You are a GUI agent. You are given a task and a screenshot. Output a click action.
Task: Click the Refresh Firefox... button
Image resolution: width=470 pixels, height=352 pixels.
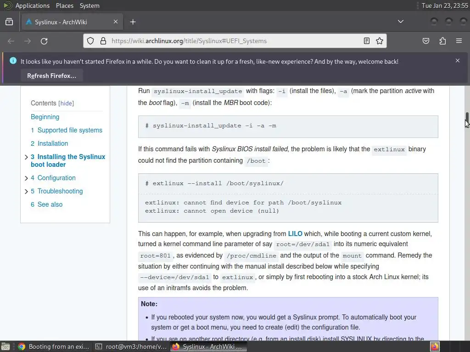click(51, 76)
